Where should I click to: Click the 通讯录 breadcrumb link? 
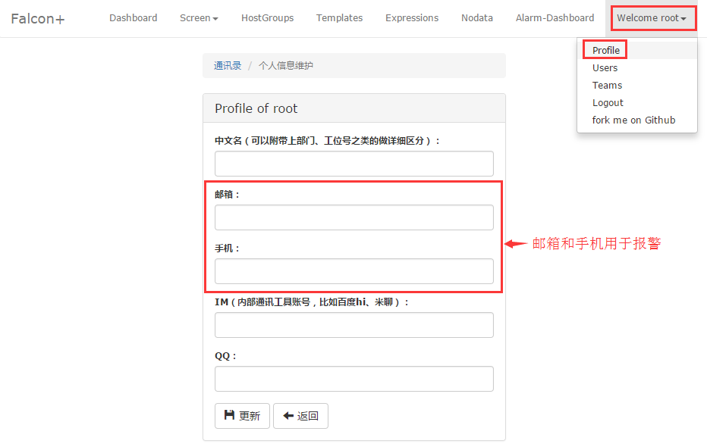[x=227, y=66]
